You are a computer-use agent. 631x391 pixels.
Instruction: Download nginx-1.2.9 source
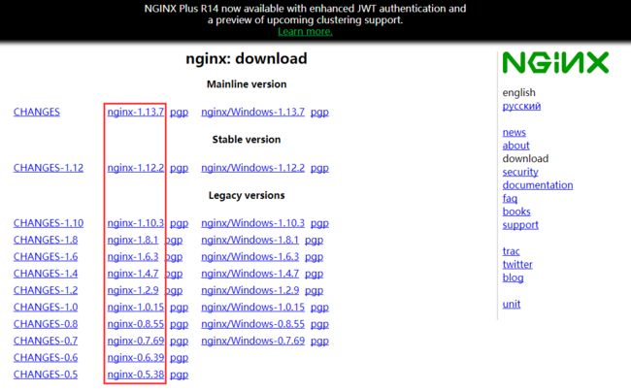133,290
